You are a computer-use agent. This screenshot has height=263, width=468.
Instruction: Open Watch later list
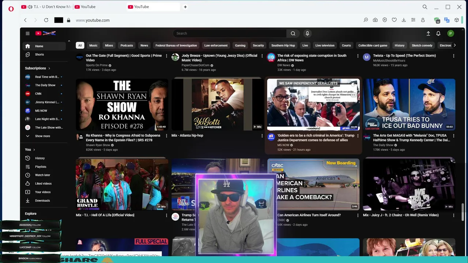[44, 175]
